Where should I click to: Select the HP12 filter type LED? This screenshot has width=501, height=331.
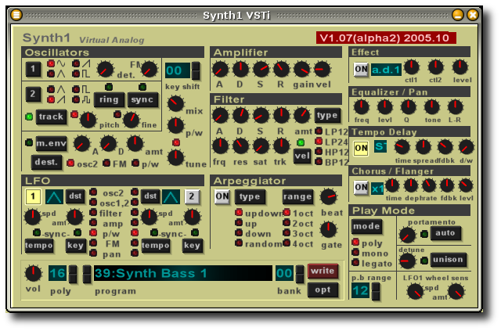319,152
